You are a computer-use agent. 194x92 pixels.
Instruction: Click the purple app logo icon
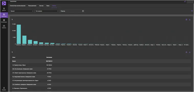click(4, 3)
